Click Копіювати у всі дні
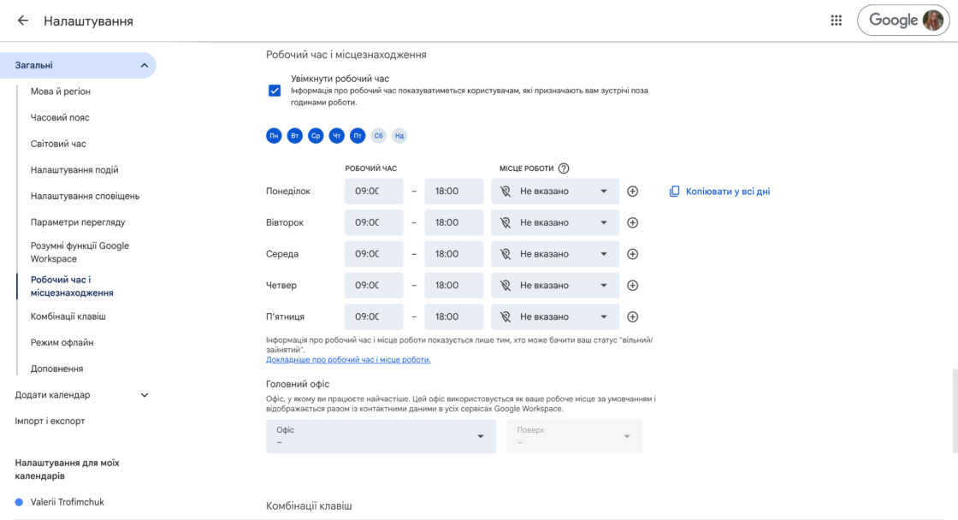The height and width of the screenshot is (520, 958). [719, 192]
